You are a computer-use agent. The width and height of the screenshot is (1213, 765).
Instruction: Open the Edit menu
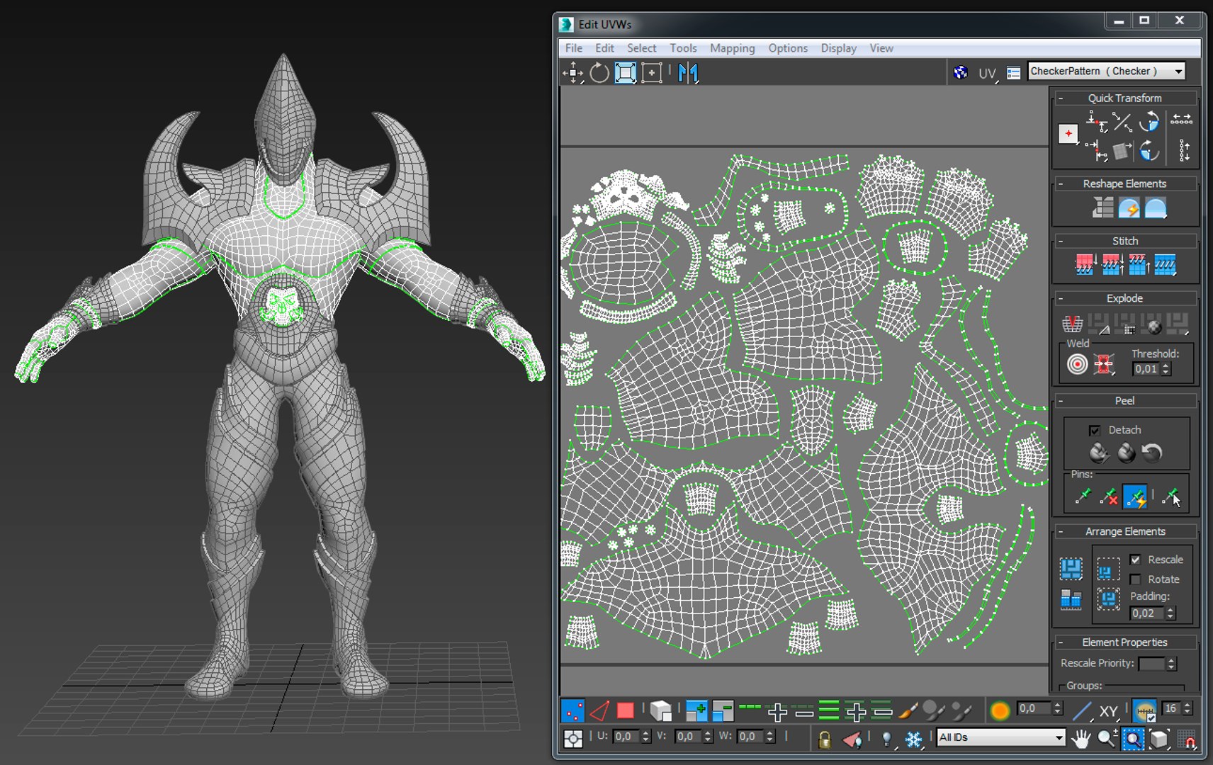point(604,48)
